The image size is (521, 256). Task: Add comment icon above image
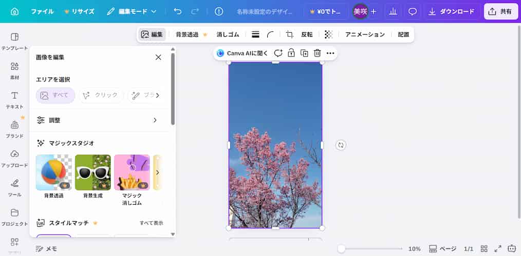[278, 53]
